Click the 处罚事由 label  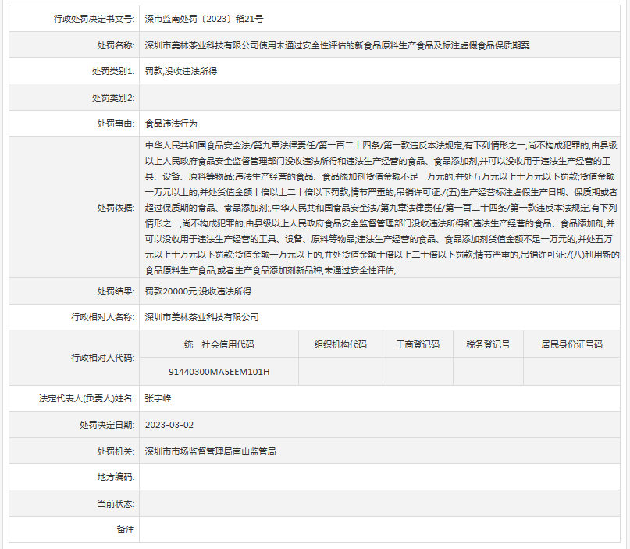click(116, 124)
